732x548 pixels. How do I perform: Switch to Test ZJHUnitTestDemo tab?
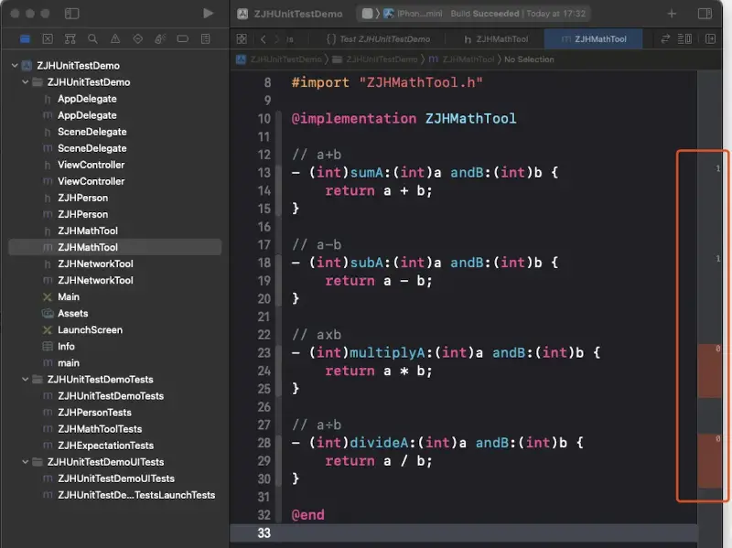click(x=378, y=39)
